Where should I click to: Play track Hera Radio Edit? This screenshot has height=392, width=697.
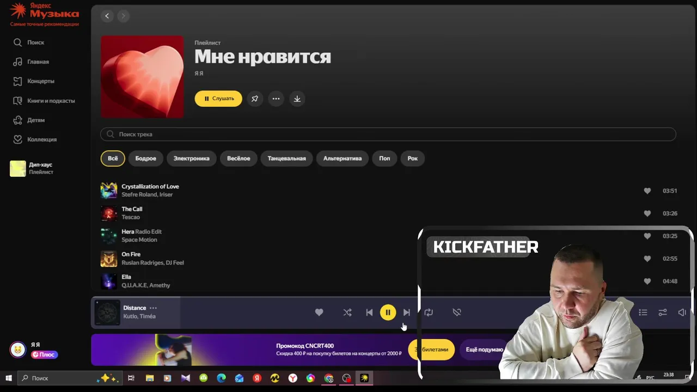click(x=142, y=232)
